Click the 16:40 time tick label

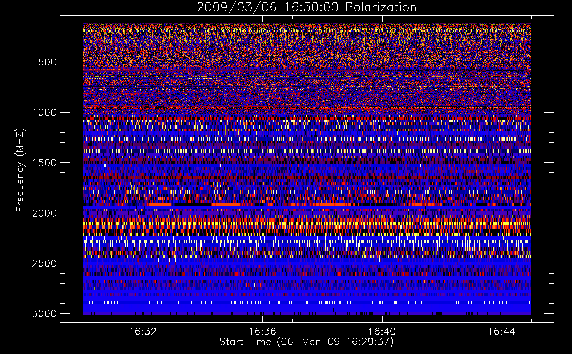point(382,332)
